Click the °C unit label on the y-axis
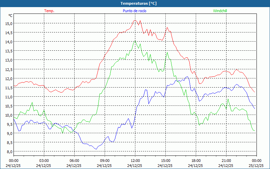The height and width of the screenshot is (169, 270). [10, 16]
